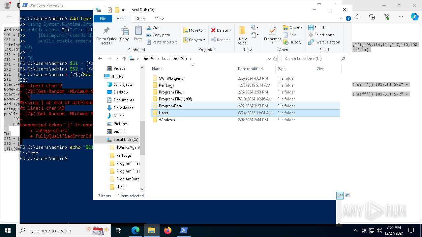Refresh the Local Disk (C:) view
This screenshot has width=422, height=237.
pyautogui.click(x=275, y=59)
